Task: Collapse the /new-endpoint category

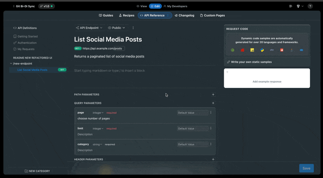Action: pos(11,64)
